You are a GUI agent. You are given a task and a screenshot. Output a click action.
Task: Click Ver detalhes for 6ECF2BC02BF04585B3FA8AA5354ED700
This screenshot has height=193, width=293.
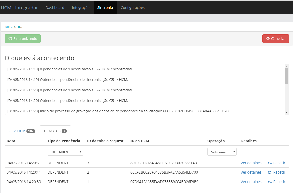click(251, 172)
